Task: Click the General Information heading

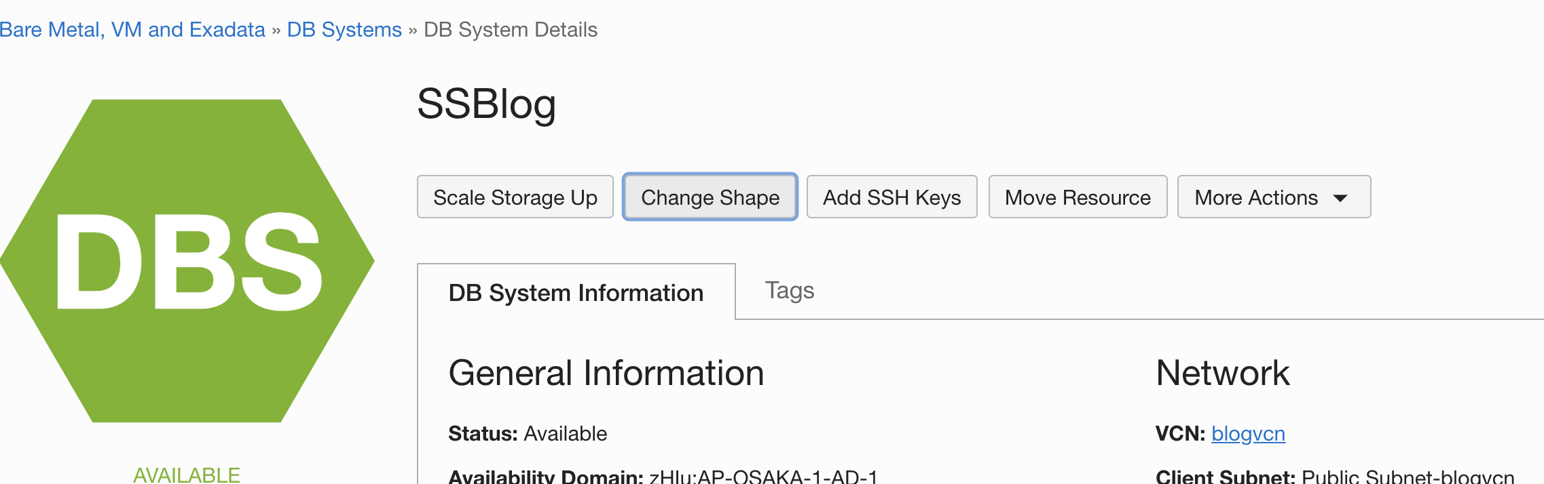Action: [x=606, y=373]
